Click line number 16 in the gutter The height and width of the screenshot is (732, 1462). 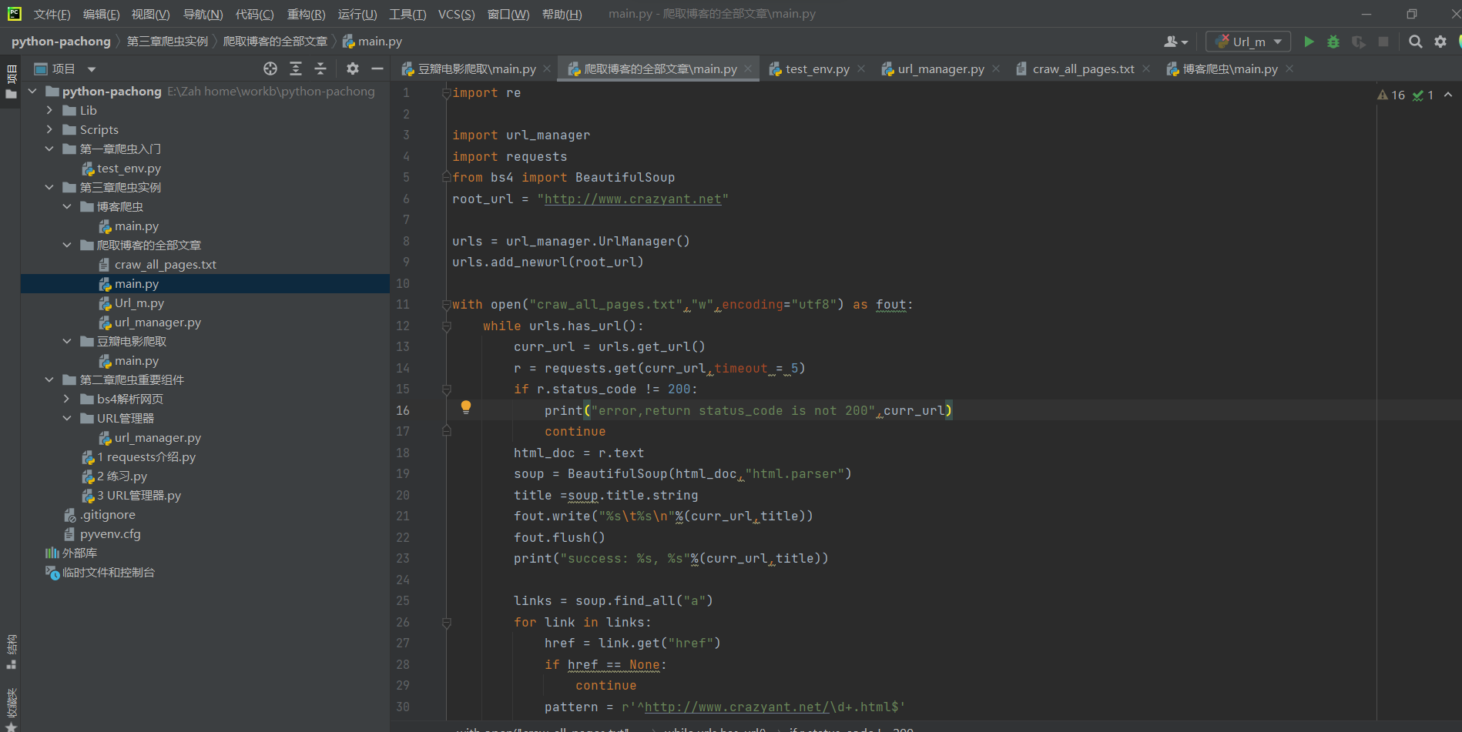tap(403, 410)
